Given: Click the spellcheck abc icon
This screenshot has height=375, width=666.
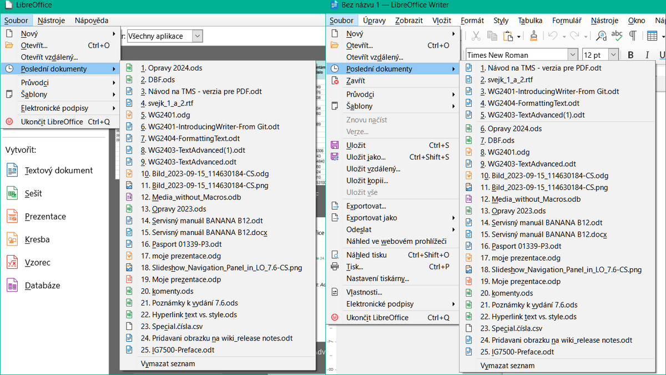Looking at the screenshot, I should pyautogui.click(x=617, y=36).
